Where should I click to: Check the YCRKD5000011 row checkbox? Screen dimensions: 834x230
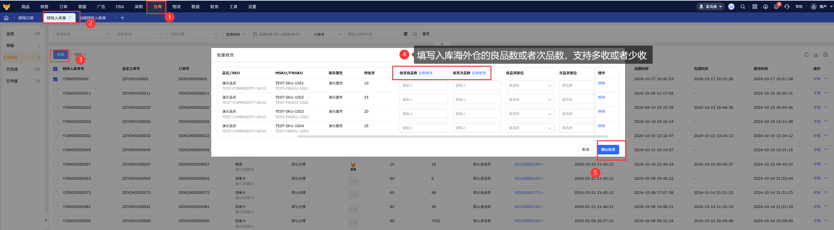click(55, 93)
